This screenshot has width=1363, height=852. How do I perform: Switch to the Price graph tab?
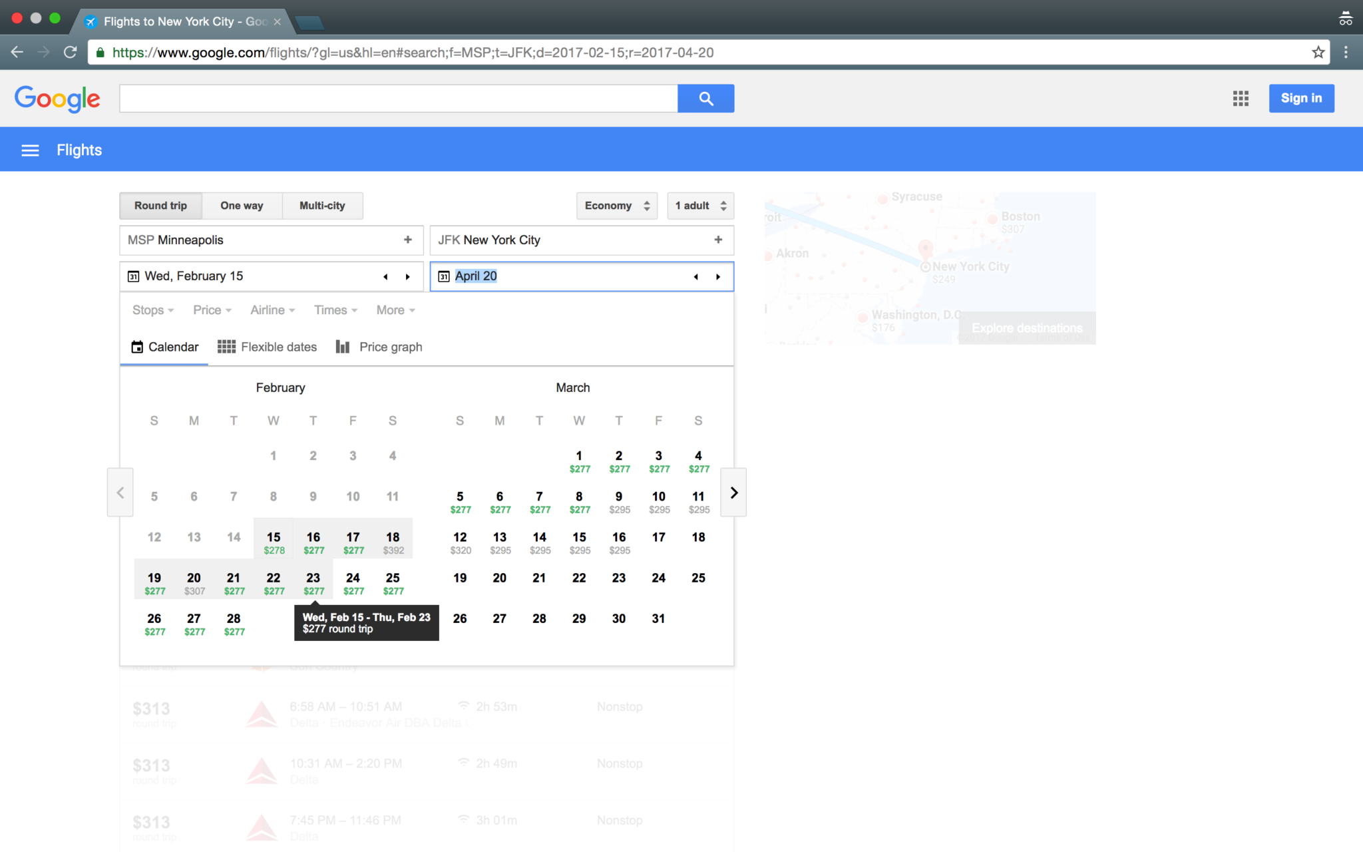tap(379, 347)
